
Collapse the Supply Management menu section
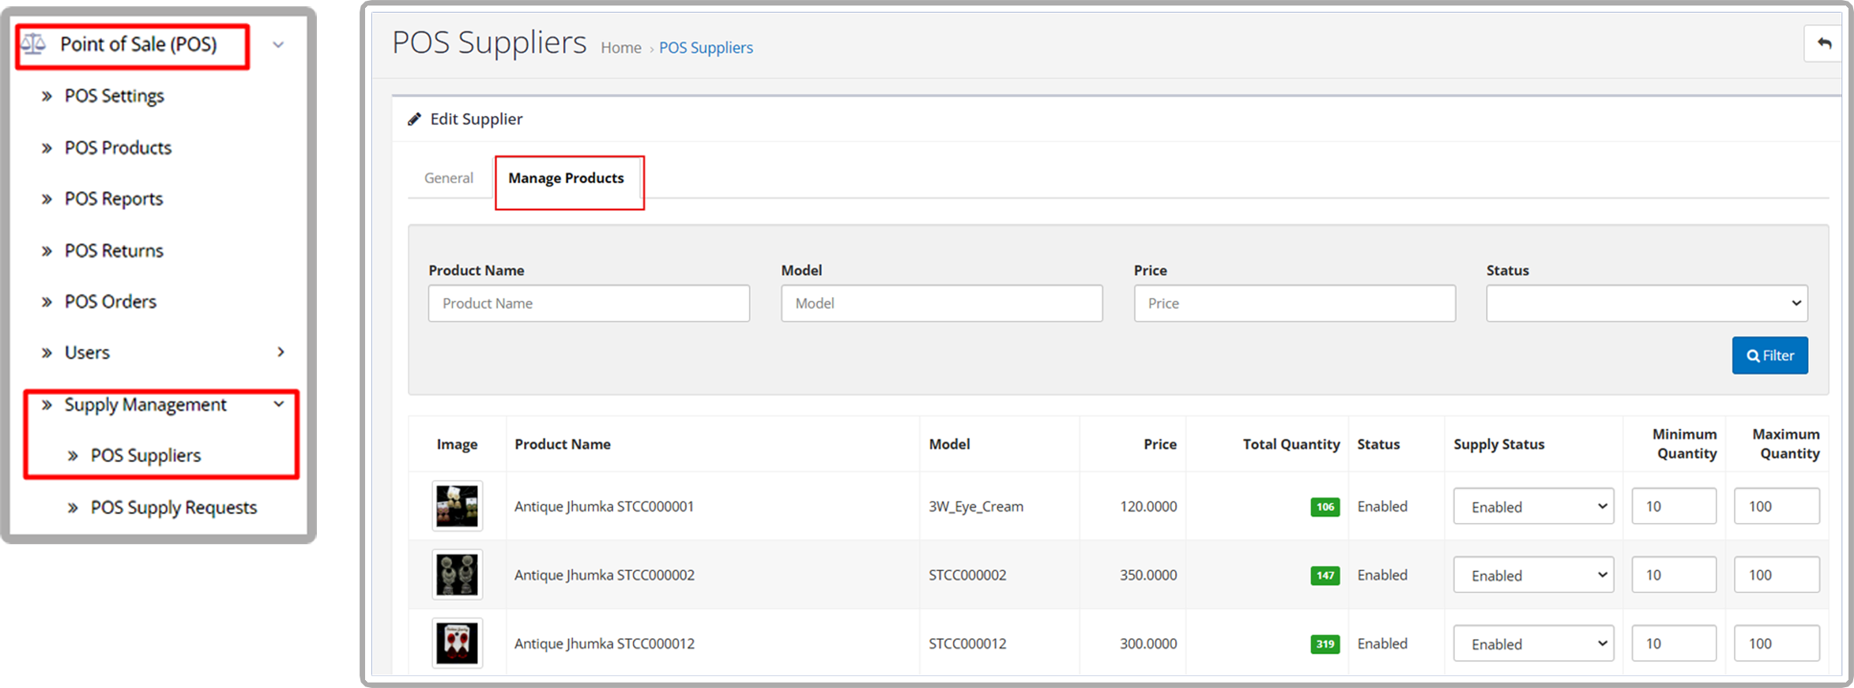(279, 404)
